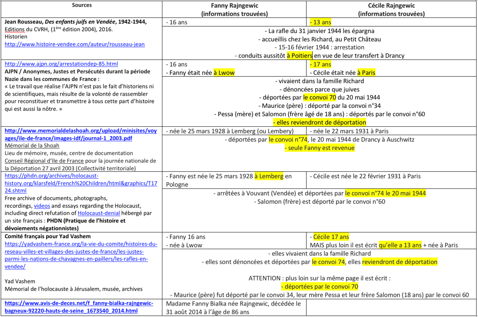This screenshot has height=317, width=478.
Task: Click the 'Madame Fanny Bialka née Rajngewic' cell
Action: coord(233,307)
